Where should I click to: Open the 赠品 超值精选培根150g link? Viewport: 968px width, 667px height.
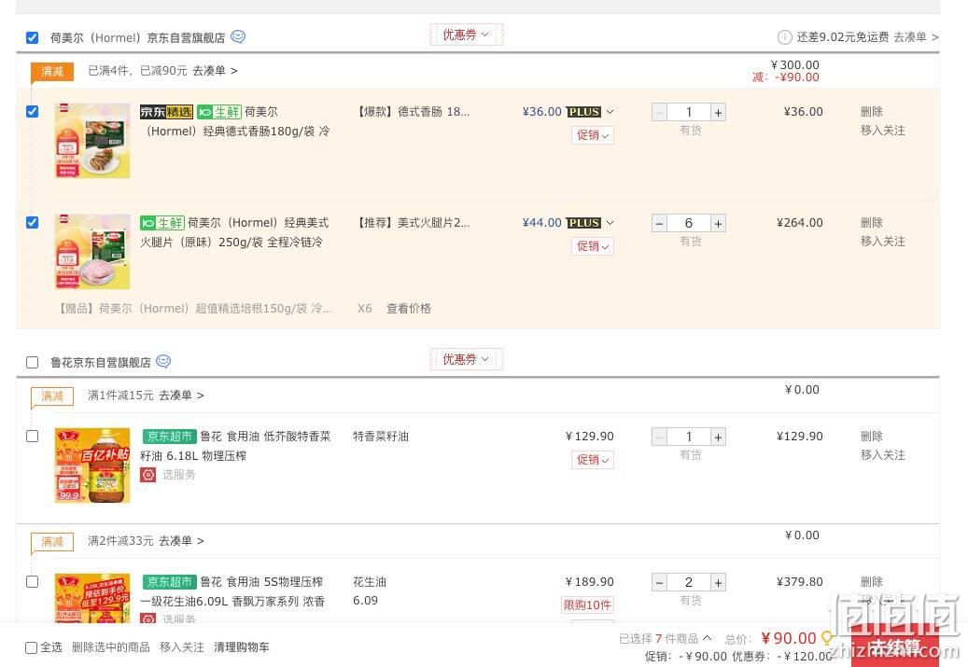(x=195, y=309)
